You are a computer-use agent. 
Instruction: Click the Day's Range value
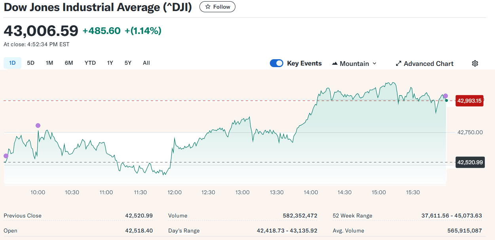287,231
